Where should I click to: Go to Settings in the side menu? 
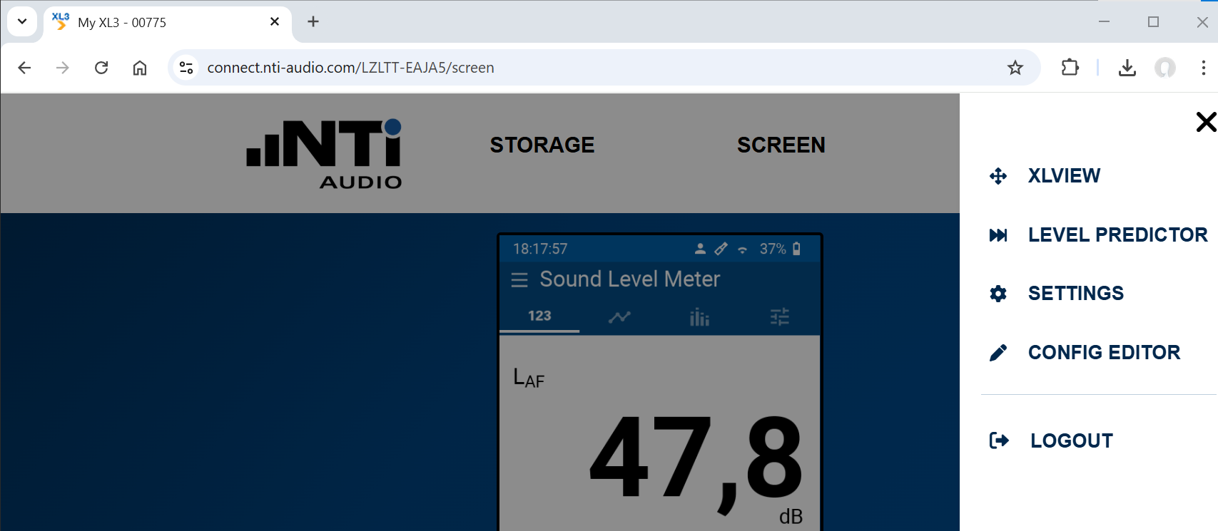coord(1075,294)
